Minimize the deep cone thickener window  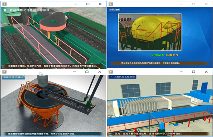tap(74, 72)
